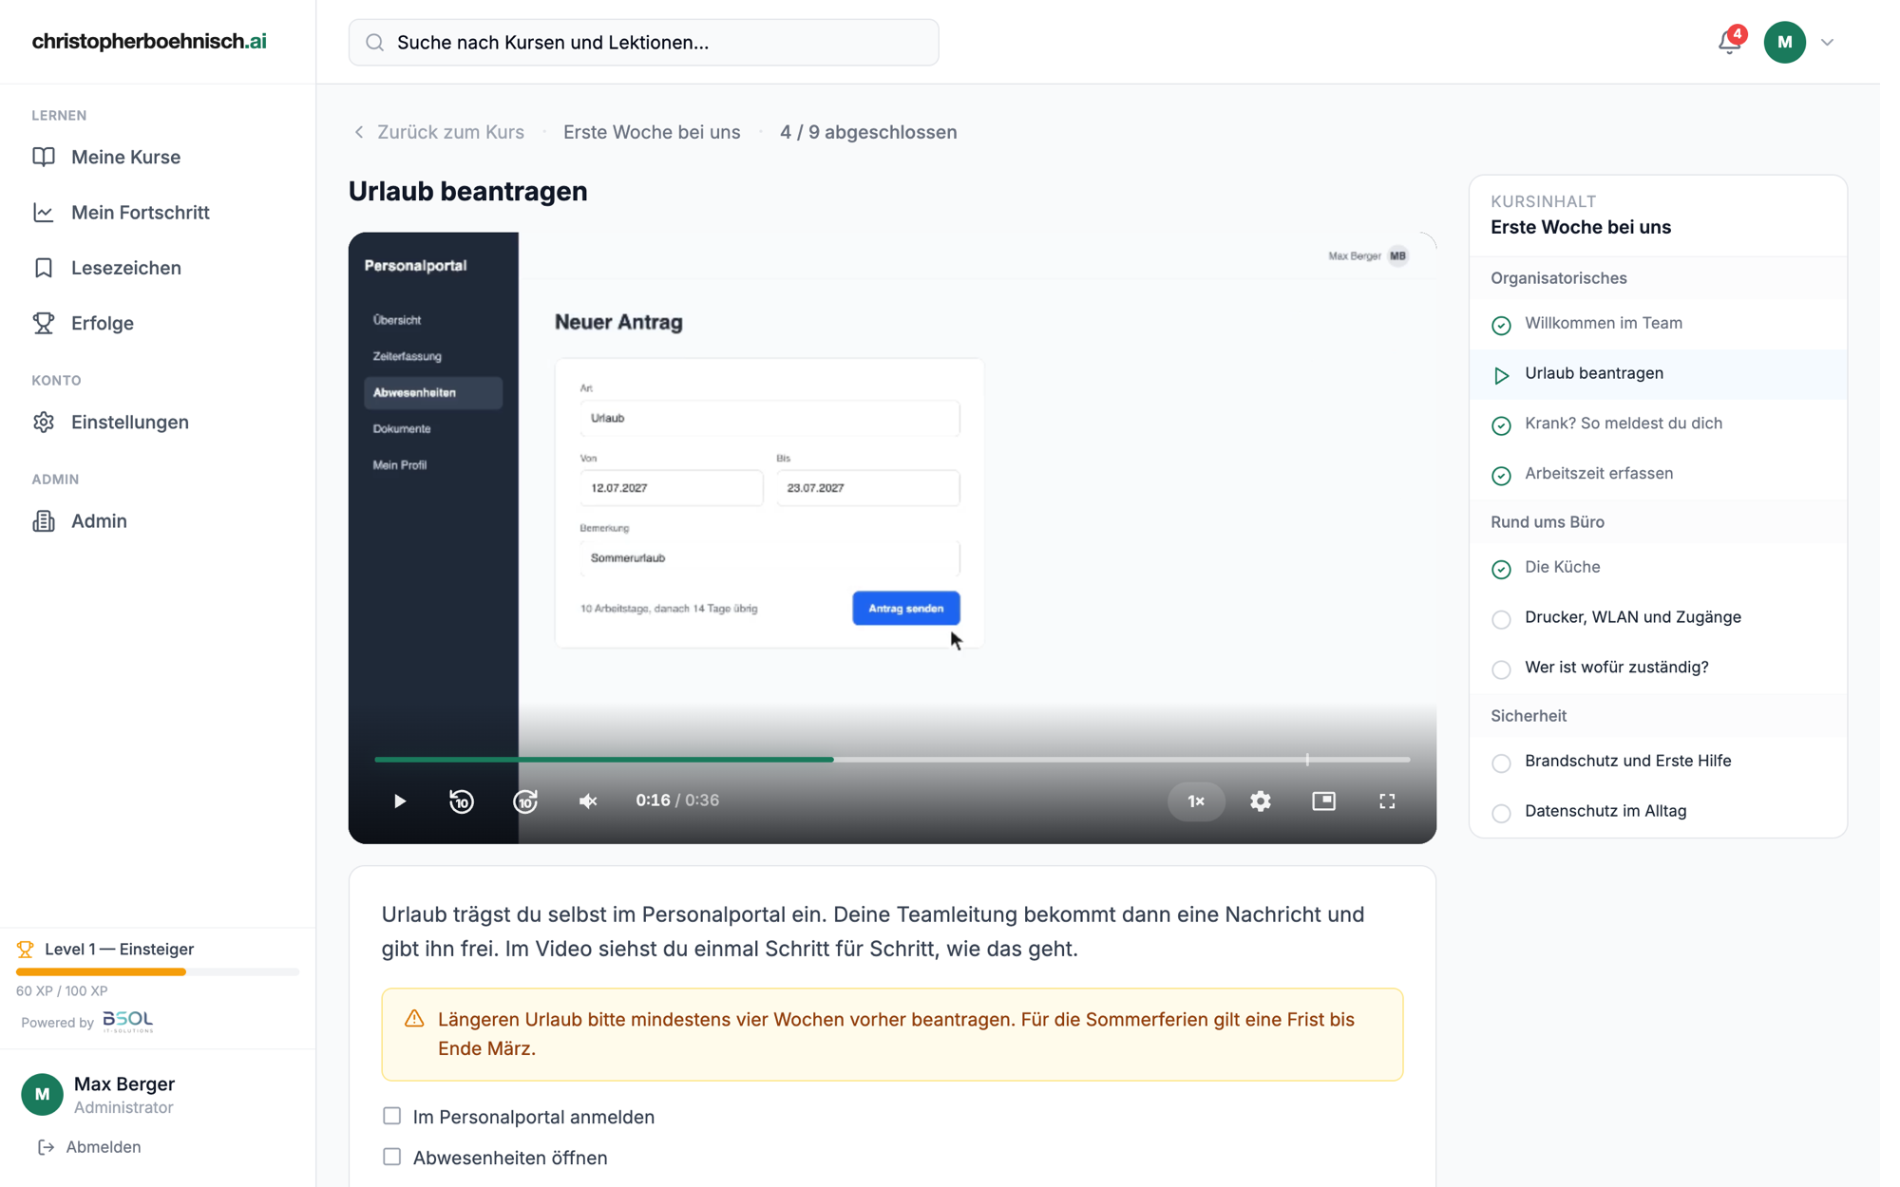1900x1187 pixels.
Task: Click the chapter marker on video timeline
Action: tap(1307, 760)
